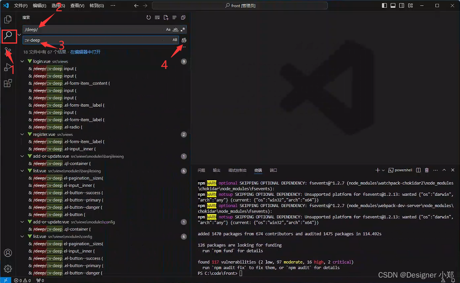Viewport: 460px width, 283px height.
Task: Close the terminal panel
Action: click(x=453, y=170)
